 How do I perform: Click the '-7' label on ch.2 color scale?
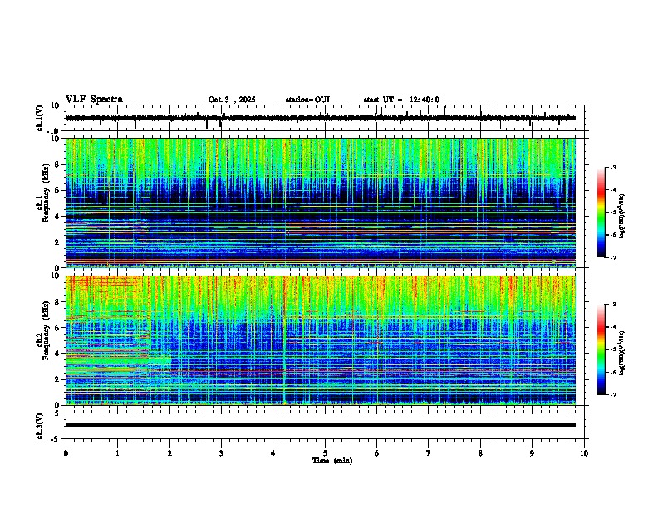[x=612, y=395]
